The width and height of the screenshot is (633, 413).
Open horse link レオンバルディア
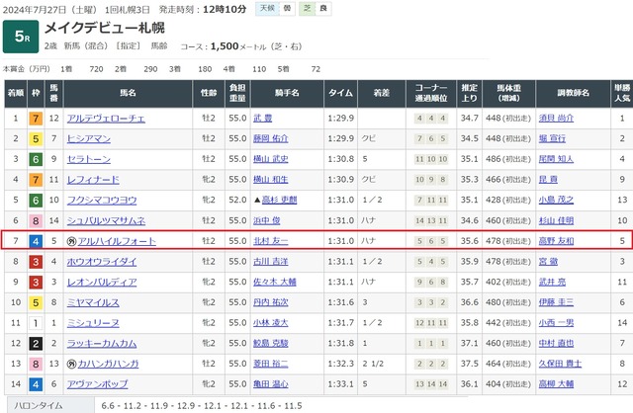102,282
